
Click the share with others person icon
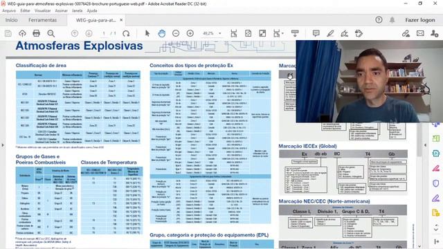[x=434, y=33]
